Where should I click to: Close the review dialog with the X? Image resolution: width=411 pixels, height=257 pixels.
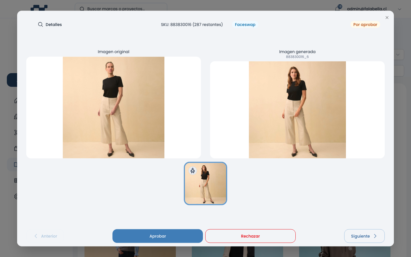pyautogui.click(x=387, y=18)
